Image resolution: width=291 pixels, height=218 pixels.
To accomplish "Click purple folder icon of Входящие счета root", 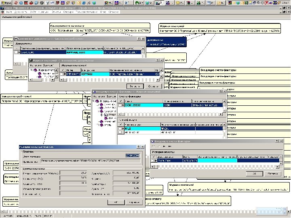I will click(x=97, y=101).
